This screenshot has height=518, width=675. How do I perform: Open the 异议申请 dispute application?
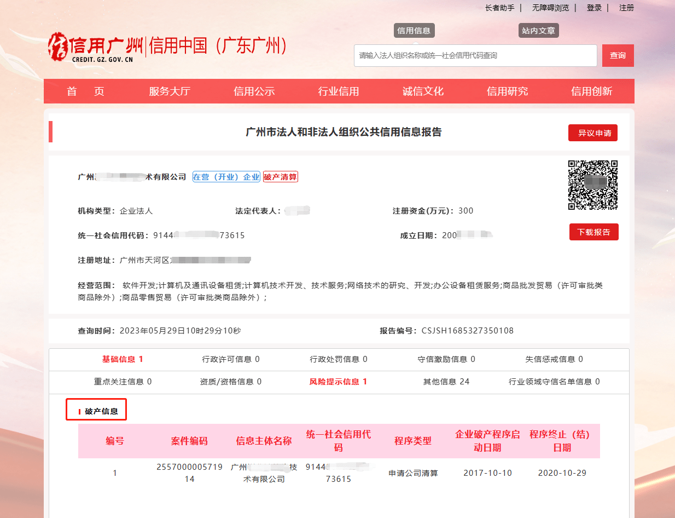pyautogui.click(x=592, y=133)
